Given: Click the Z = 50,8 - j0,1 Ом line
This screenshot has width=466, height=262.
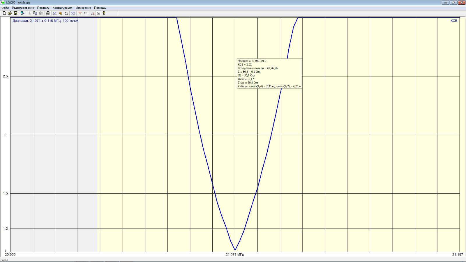Looking at the screenshot, I should tap(249, 72).
